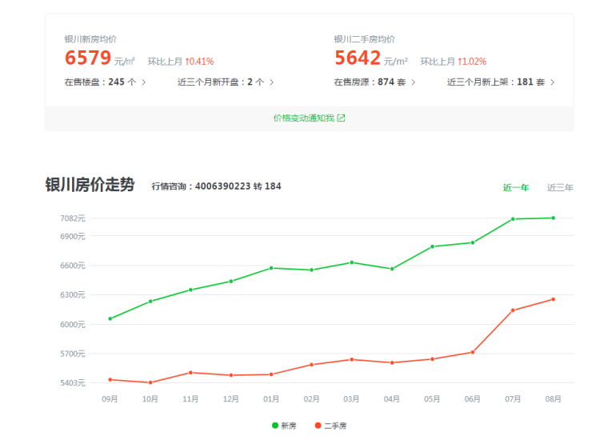Select the red 二手房 data point for 02月

click(x=311, y=365)
